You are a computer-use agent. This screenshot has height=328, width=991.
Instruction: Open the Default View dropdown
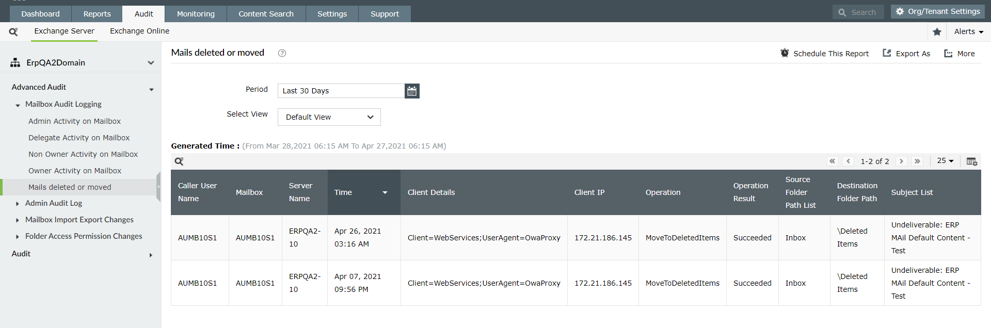[x=329, y=117]
